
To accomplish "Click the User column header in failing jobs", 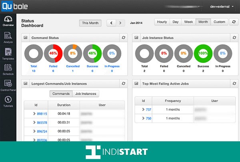I will click(x=214, y=101).
